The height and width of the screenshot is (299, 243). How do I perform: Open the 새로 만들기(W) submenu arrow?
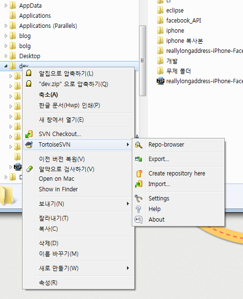[128, 268]
